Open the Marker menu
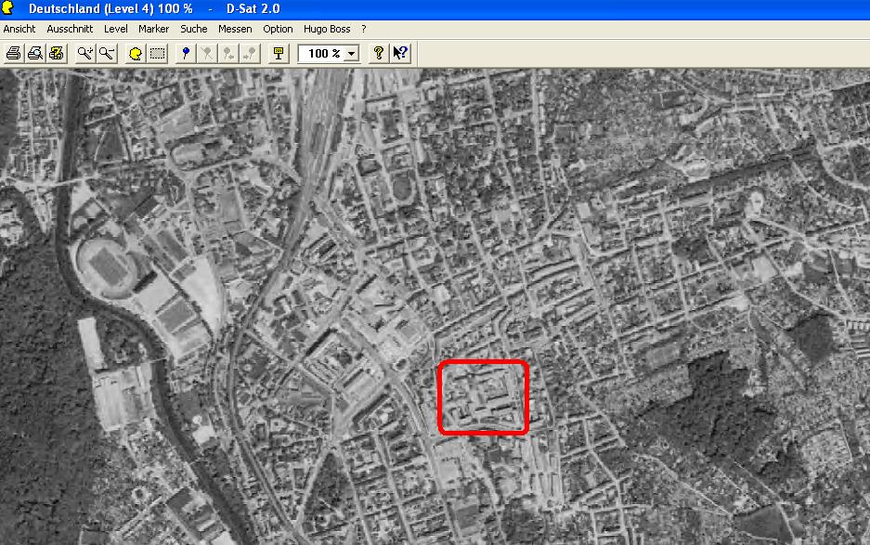The width and height of the screenshot is (870, 545). pyautogui.click(x=154, y=29)
